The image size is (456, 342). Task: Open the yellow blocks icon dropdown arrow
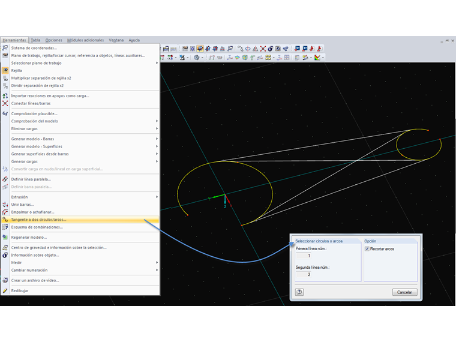274,58
